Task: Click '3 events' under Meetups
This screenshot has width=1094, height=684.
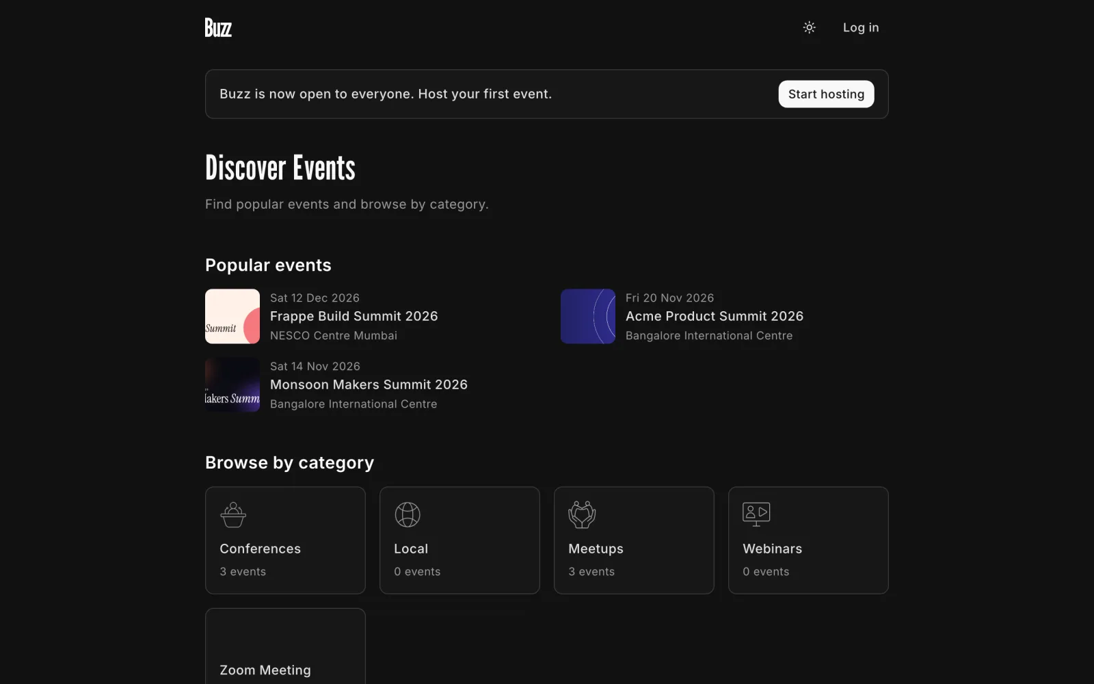Action: (x=591, y=572)
